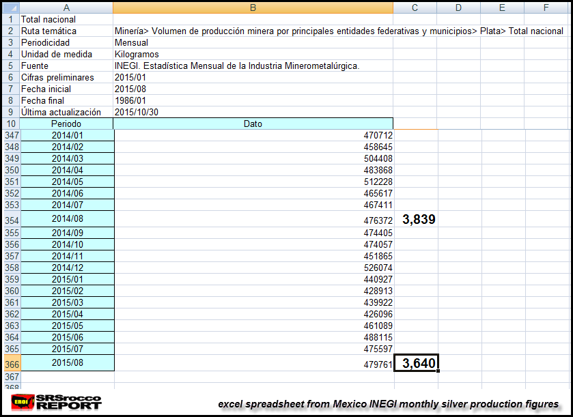The height and width of the screenshot is (417, 573).
Task: Select column header B
Action: tap(253, 8)
